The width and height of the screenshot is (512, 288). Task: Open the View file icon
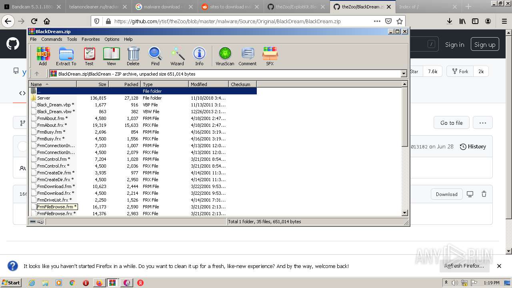111,56
